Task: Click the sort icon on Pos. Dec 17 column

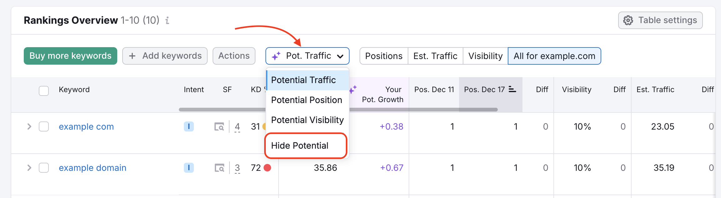Action: coord(512,89)
